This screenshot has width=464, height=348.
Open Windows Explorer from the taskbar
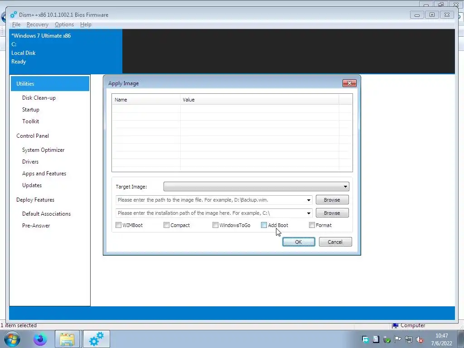pyautogui.click(x=67, y=339)
